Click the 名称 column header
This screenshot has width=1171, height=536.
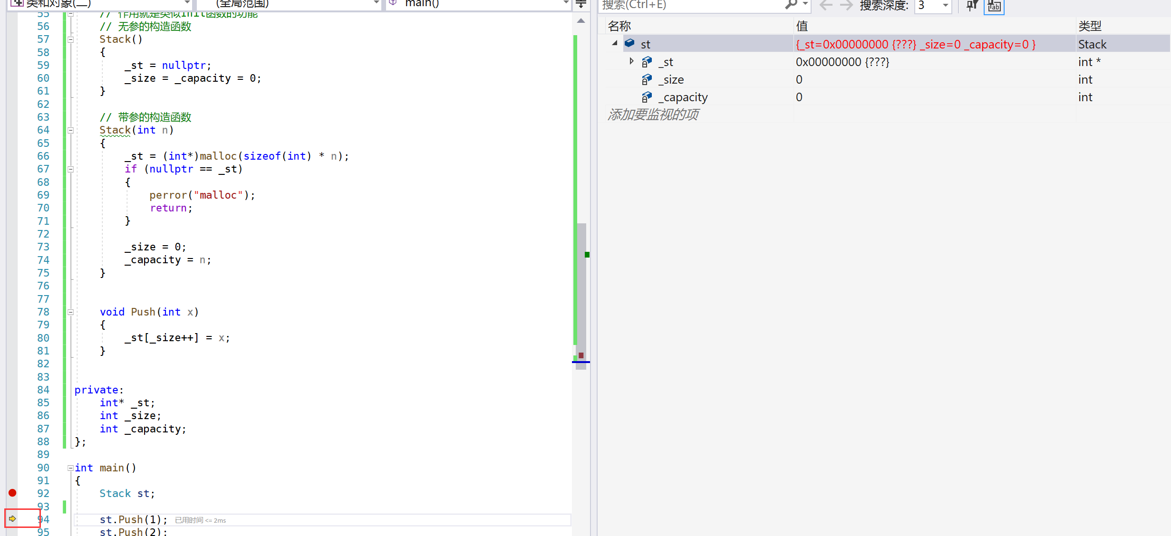619,26
